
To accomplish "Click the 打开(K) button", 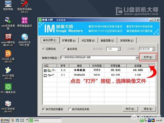I will click(148, 57).
